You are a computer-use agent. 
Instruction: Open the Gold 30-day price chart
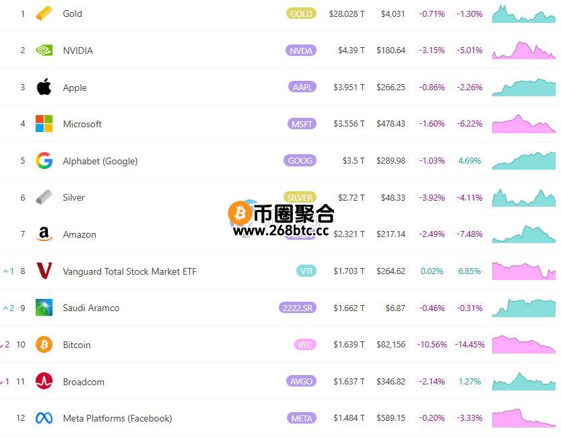(524, 14)
